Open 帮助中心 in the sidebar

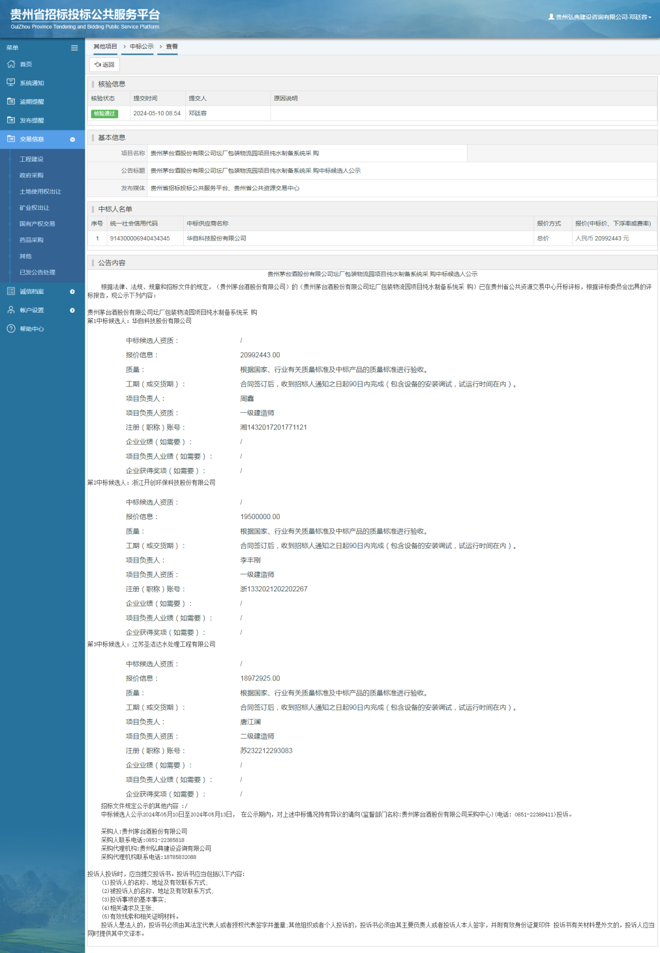32,329
